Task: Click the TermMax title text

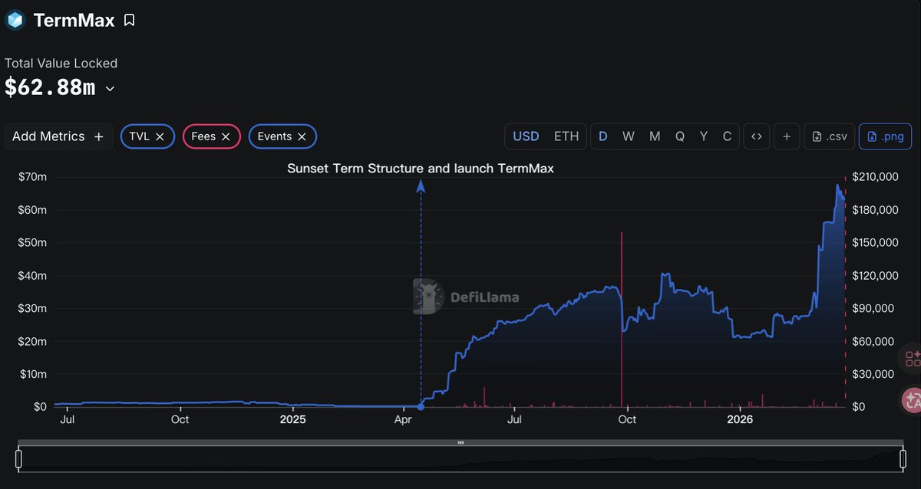Action: (74, 21)
